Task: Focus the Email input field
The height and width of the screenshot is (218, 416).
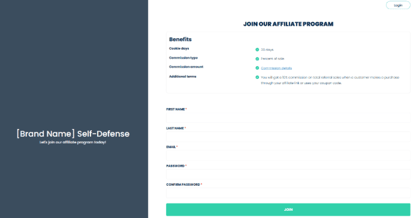Action: pyautogui.click(x=288, y=155)
